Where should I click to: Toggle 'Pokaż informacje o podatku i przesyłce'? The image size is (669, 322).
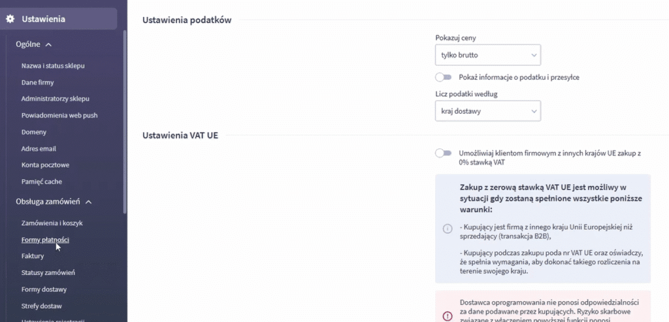click(444, 77)
